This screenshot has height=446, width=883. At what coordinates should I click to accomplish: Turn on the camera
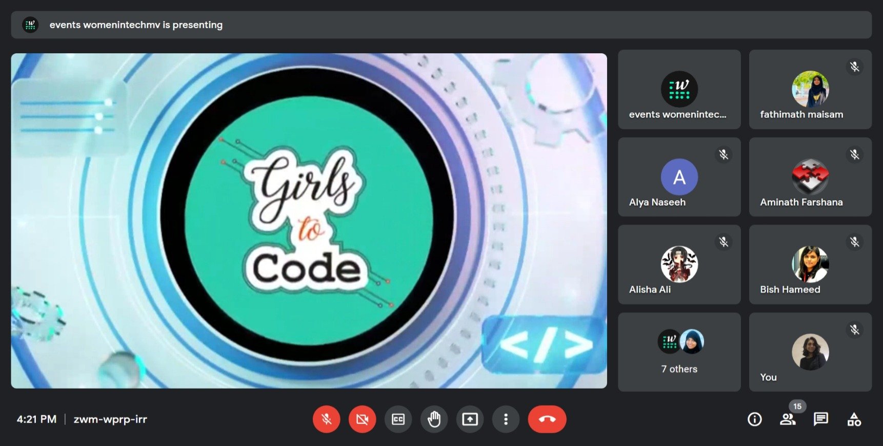click(x=362, y=419)
